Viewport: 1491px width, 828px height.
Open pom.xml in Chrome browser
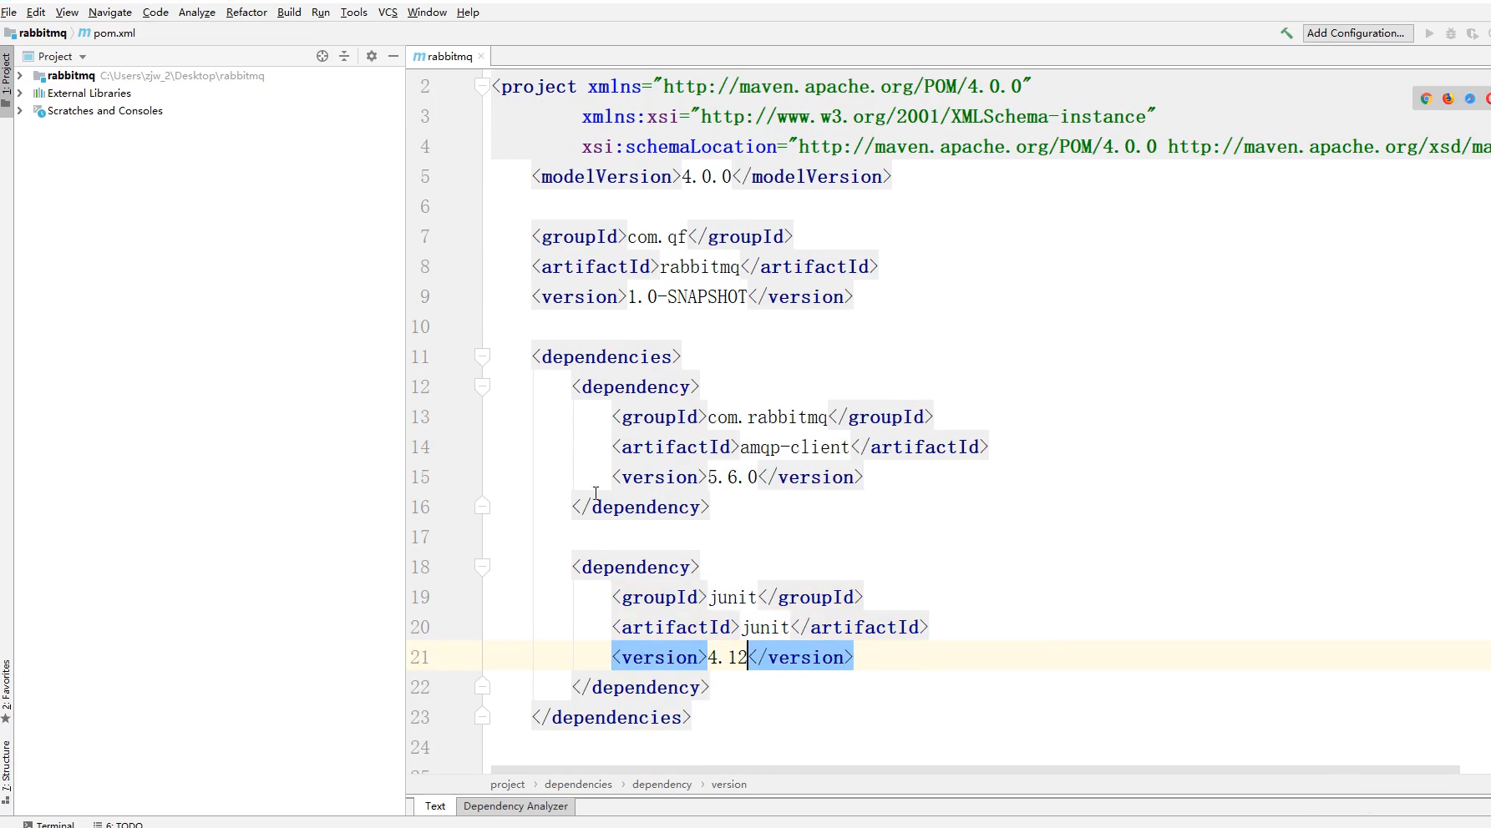(1426, 98)
